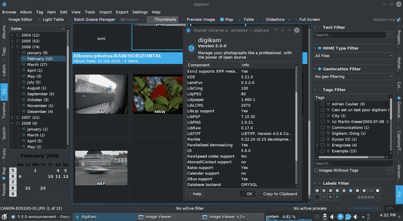The width and height of the screenshot is (403, 221).
Task: Switch to Table view
Action: tap(246, 19)
